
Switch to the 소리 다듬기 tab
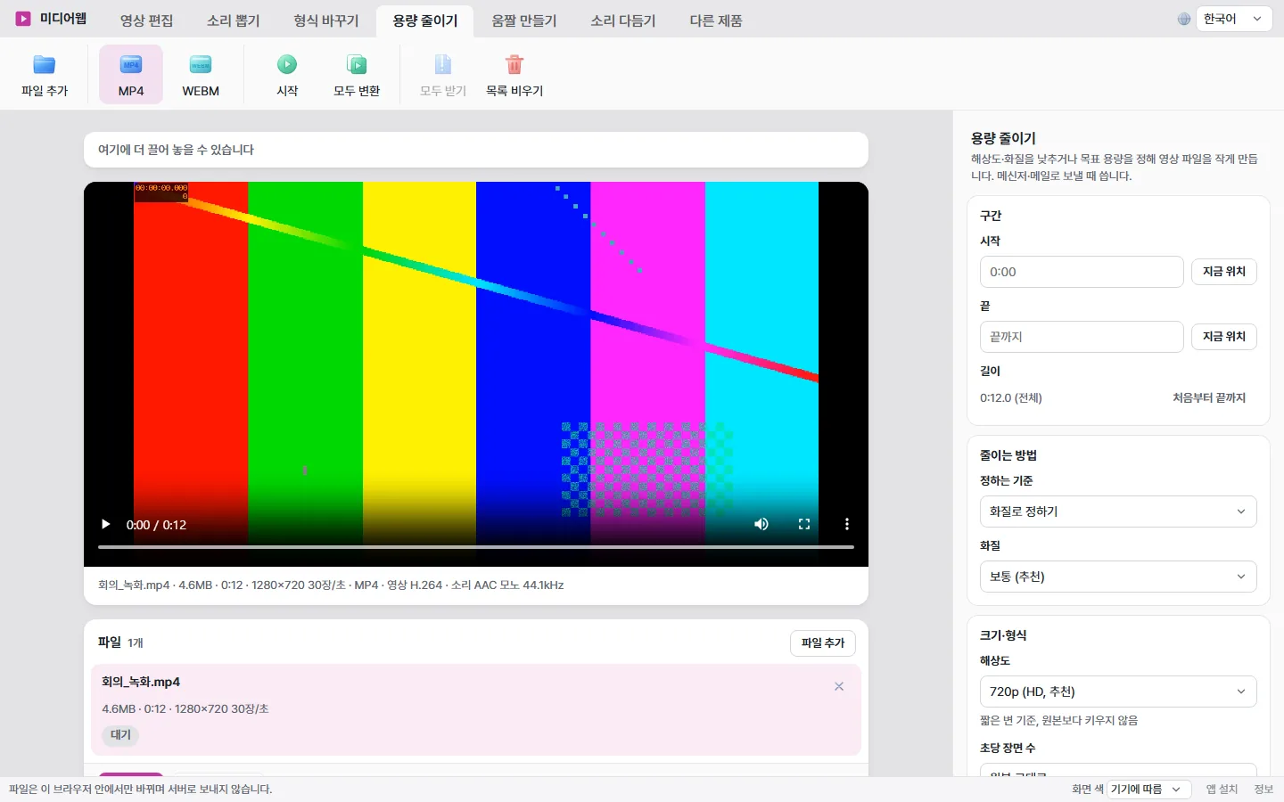623,20
